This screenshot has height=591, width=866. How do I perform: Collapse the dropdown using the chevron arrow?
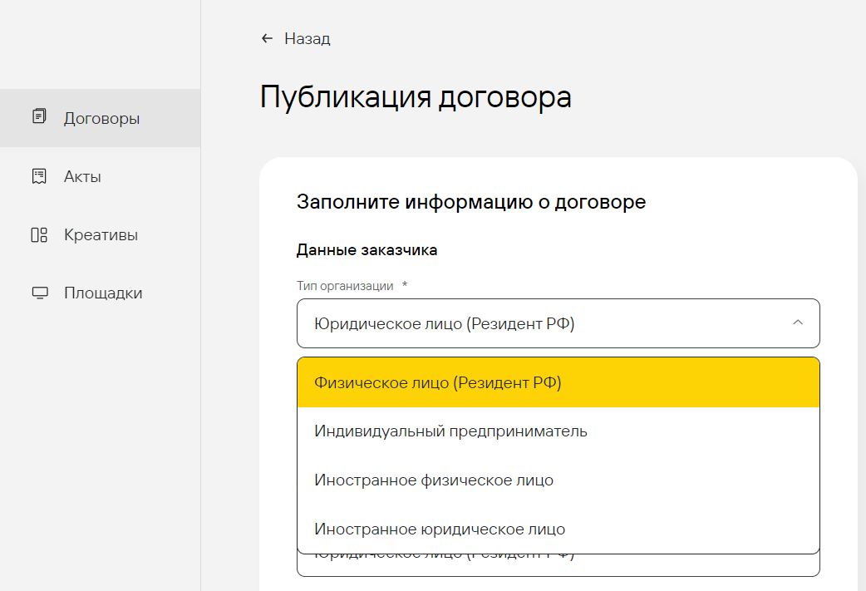point(797,323)
